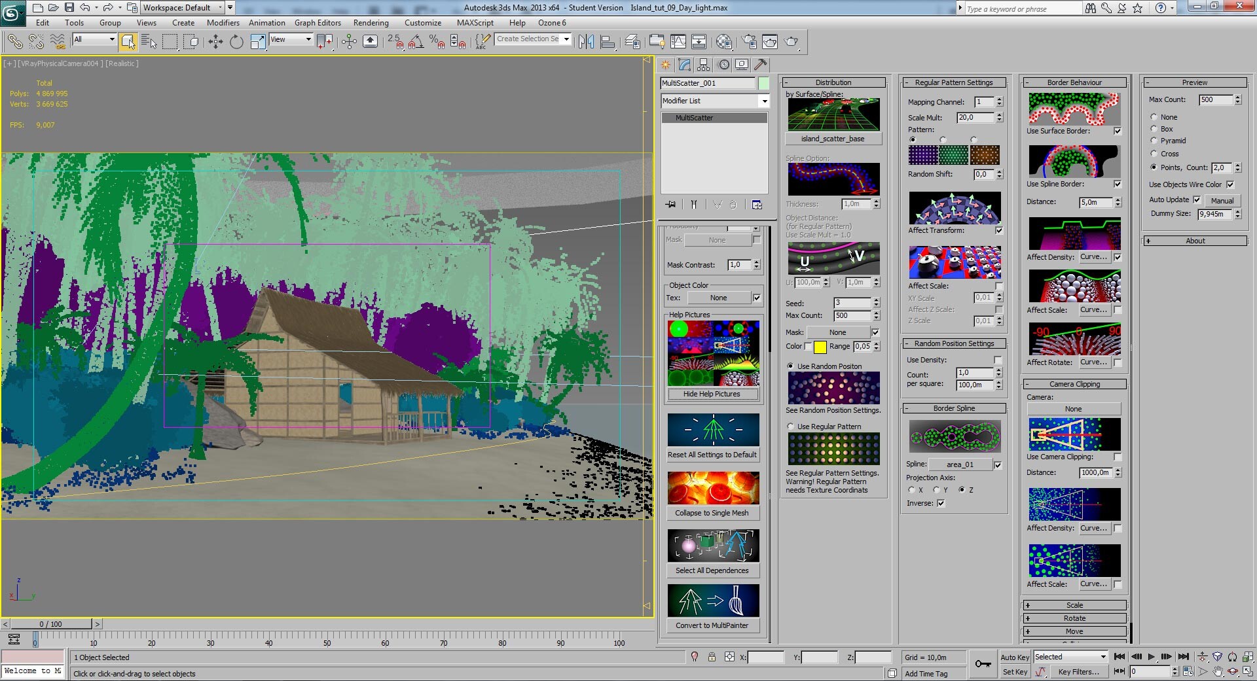Toggle the Use Surface Border checkbox
Screen dimensions: 1257x681
[1118, 131]
